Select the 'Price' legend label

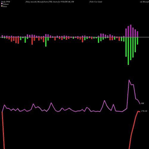[x=5, y=7]
